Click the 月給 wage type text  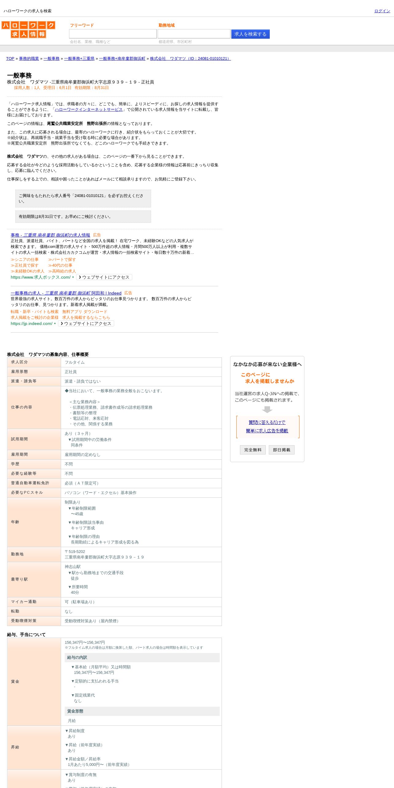72,721
